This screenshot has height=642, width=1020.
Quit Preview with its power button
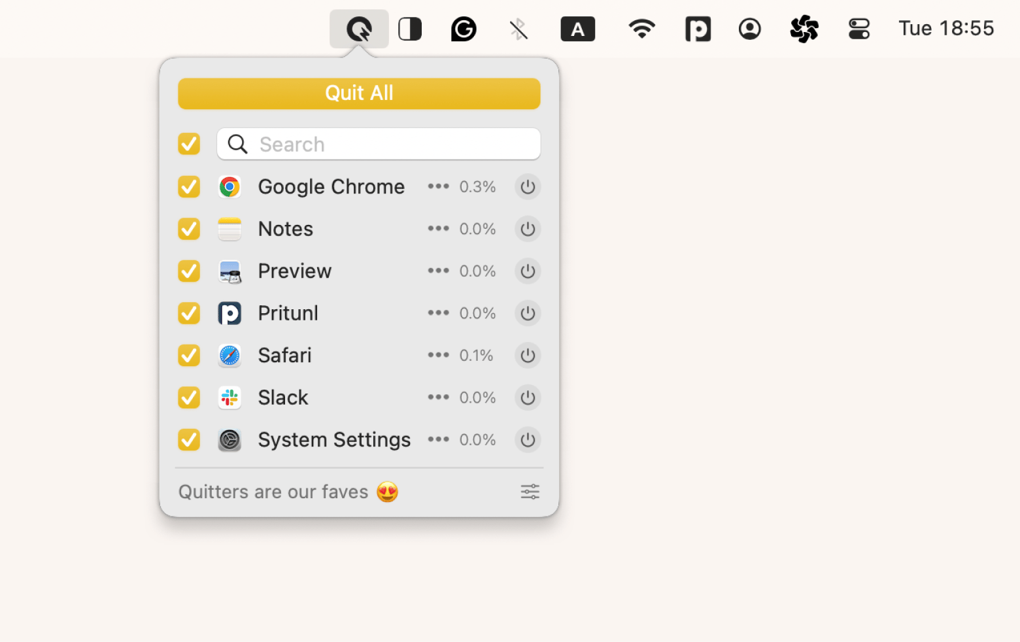[528, 271]
